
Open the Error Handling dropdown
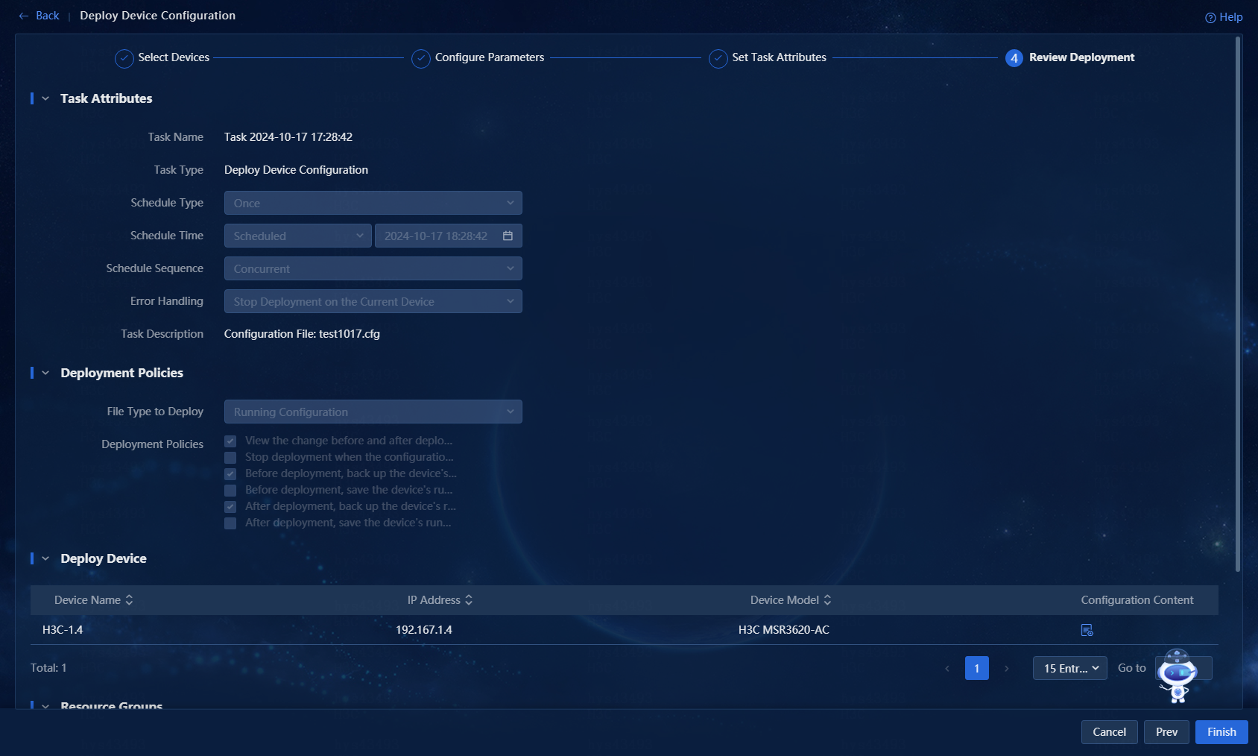point(373,301)
